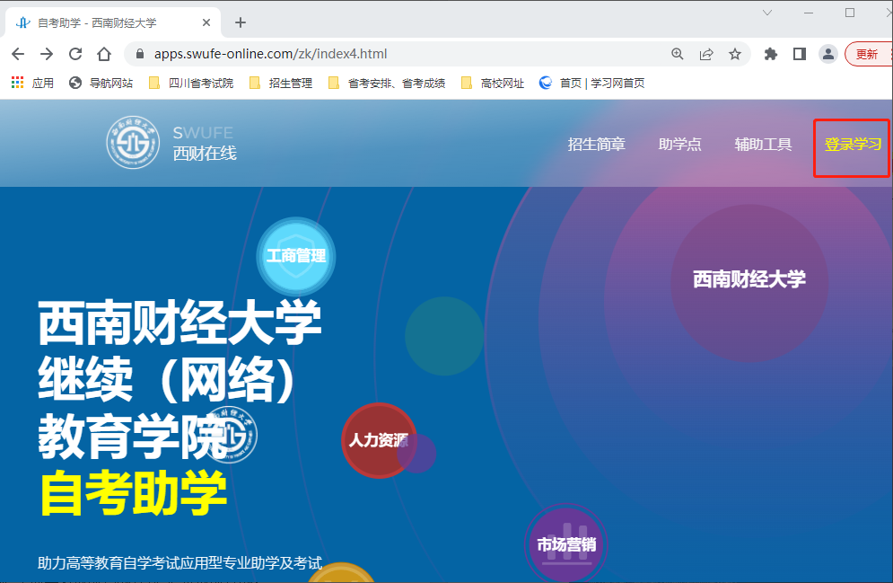Close the 自考助学 tab
The width and height of the screenshot is (893, 583).
click(206, 22)
